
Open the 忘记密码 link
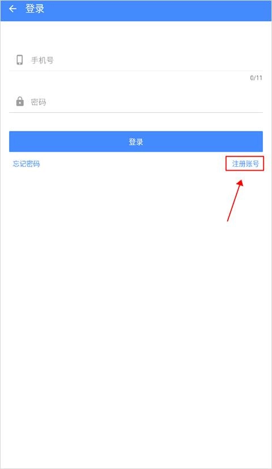[26, 164]
